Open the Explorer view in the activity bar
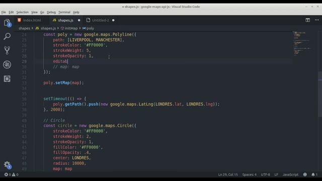This screenshot has height=181, width=322. 7,23
